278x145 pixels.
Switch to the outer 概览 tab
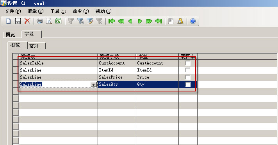coord(12,34)
